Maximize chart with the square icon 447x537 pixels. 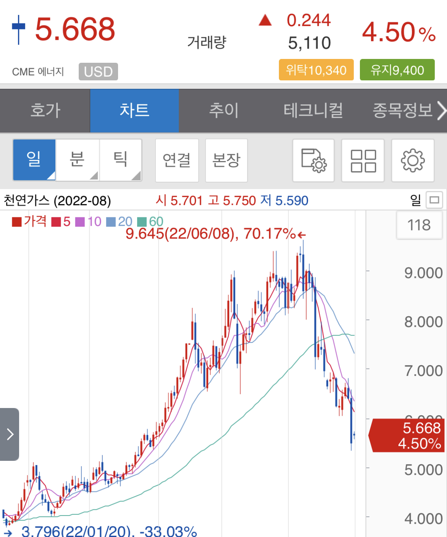click(434, 200)
